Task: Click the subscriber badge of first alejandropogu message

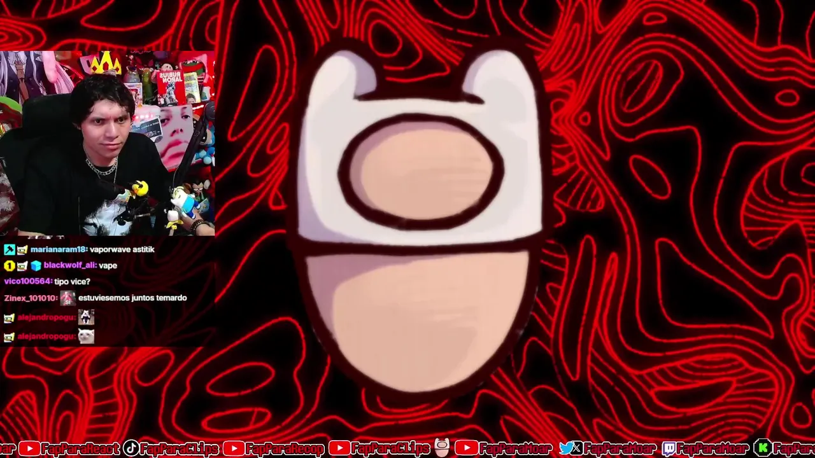Action: click(x=9, y=317)
